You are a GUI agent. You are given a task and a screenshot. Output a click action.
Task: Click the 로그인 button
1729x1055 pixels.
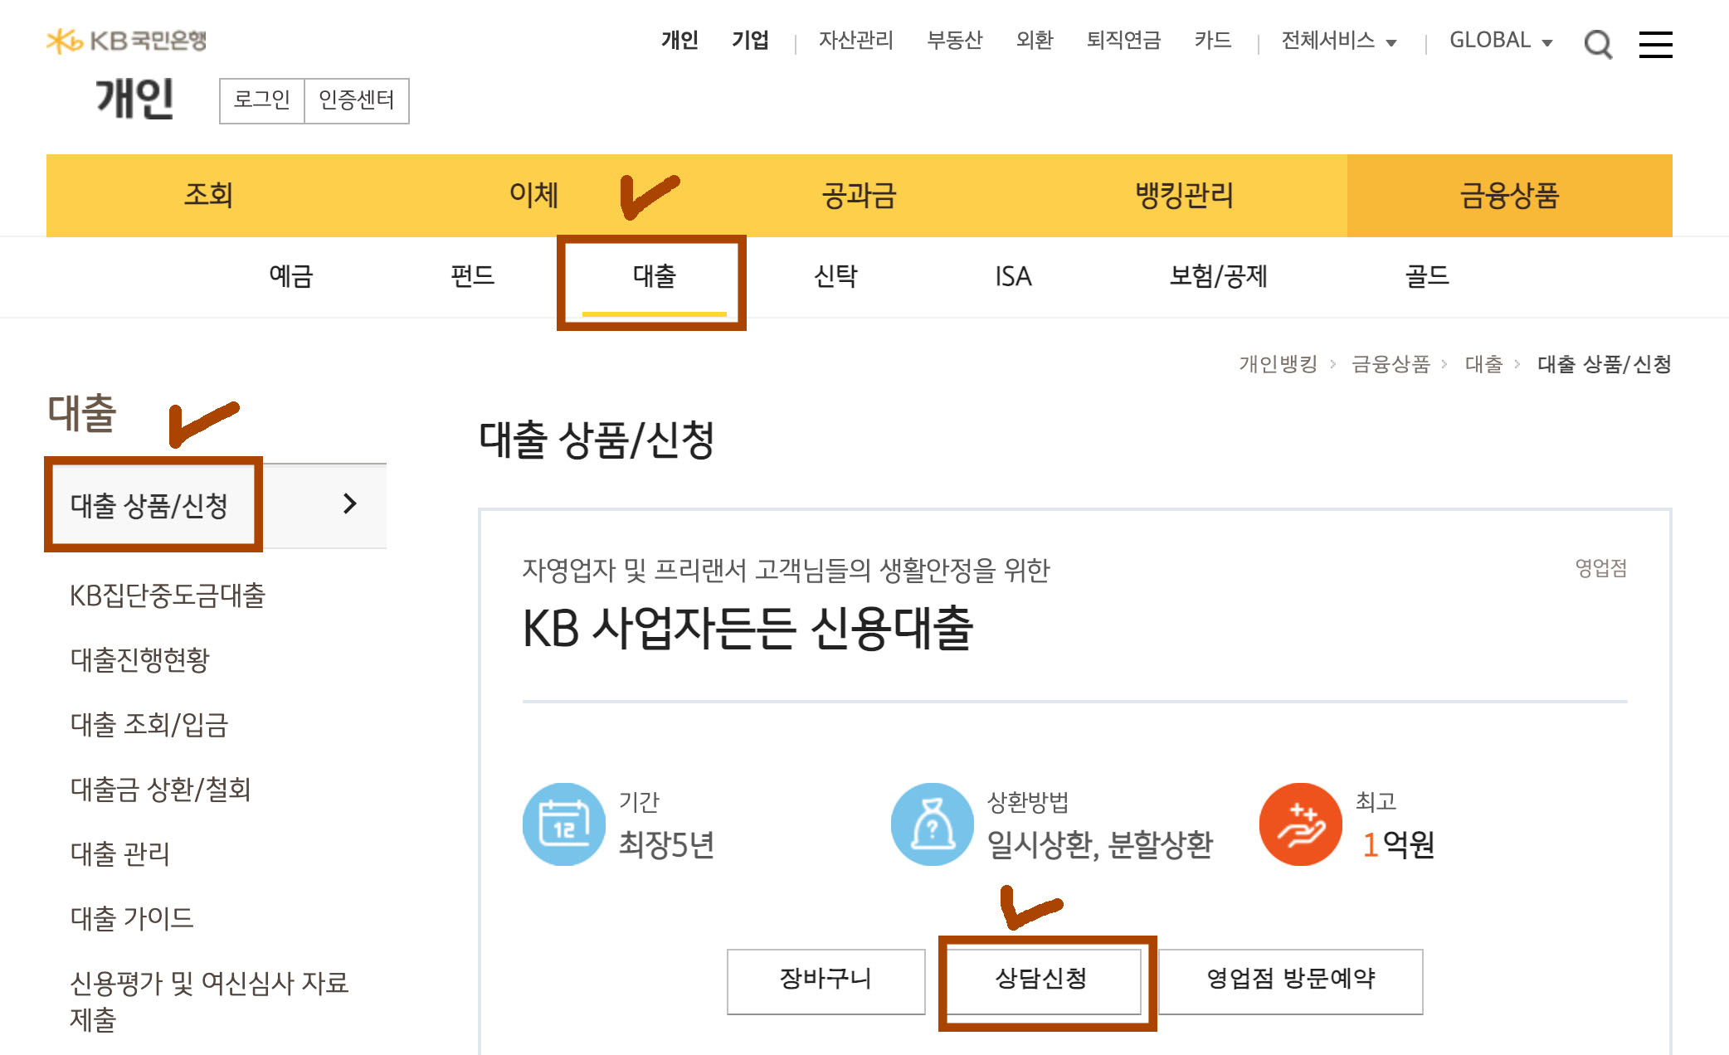point(262,100)
